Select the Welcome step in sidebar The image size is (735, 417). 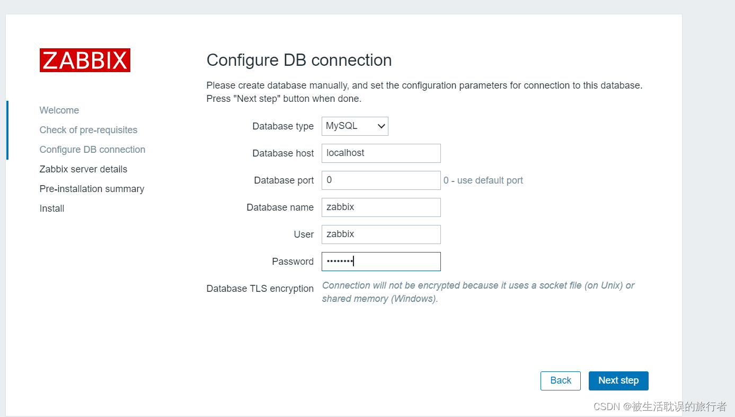(59, 110)
